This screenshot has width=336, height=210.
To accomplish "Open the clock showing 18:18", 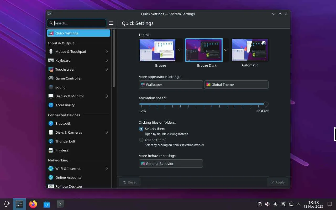I will pos(313,204).
